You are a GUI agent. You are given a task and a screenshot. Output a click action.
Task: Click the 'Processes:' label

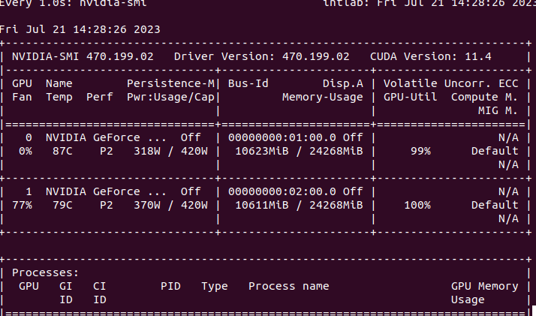click(x=46, y=272)
